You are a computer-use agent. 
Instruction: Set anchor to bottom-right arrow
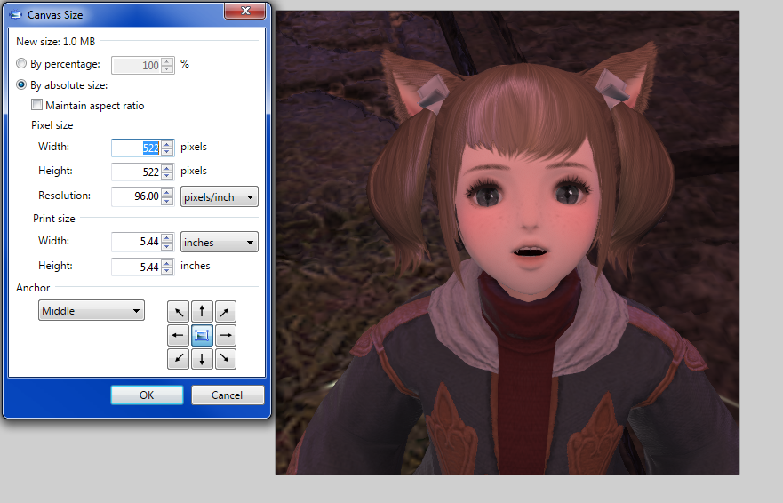coord(225,359)
